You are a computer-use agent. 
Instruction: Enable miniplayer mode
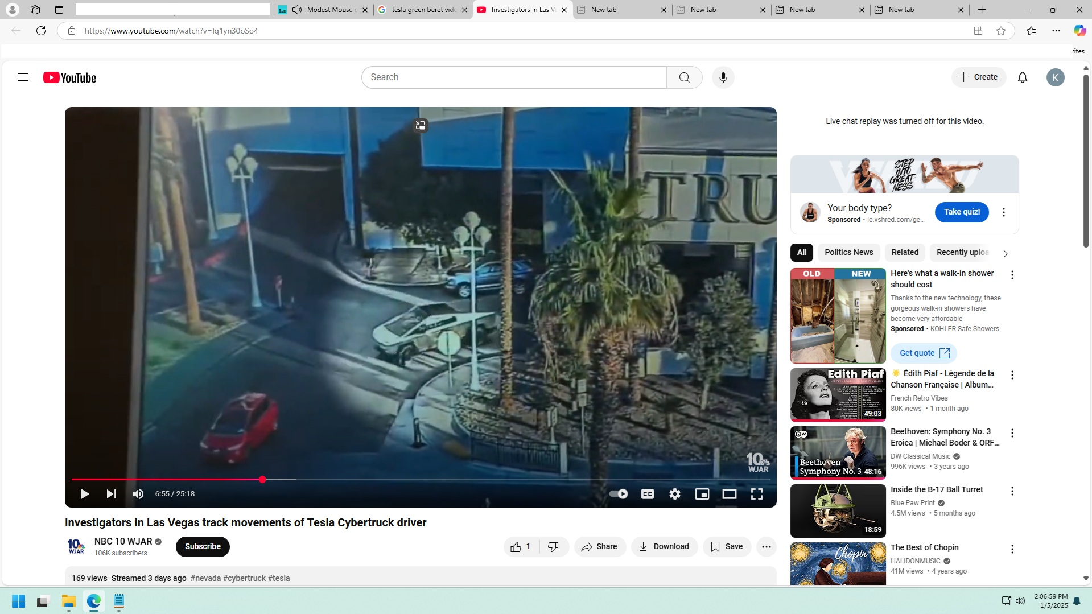click(702, 494)
